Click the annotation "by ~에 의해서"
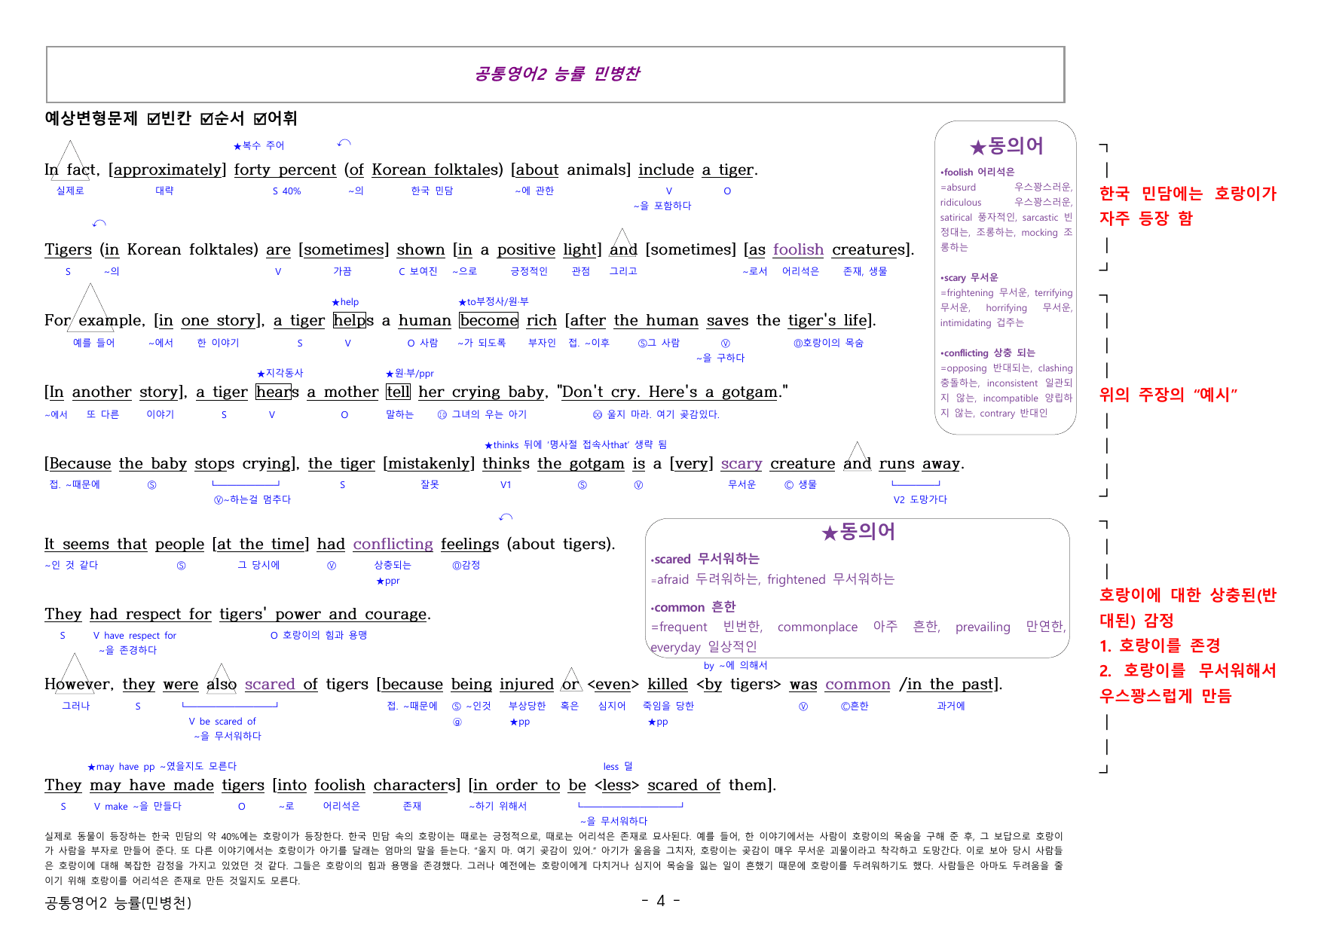Image resolution: width=1321 pixels, height=934 pixels. pos(735,666)
